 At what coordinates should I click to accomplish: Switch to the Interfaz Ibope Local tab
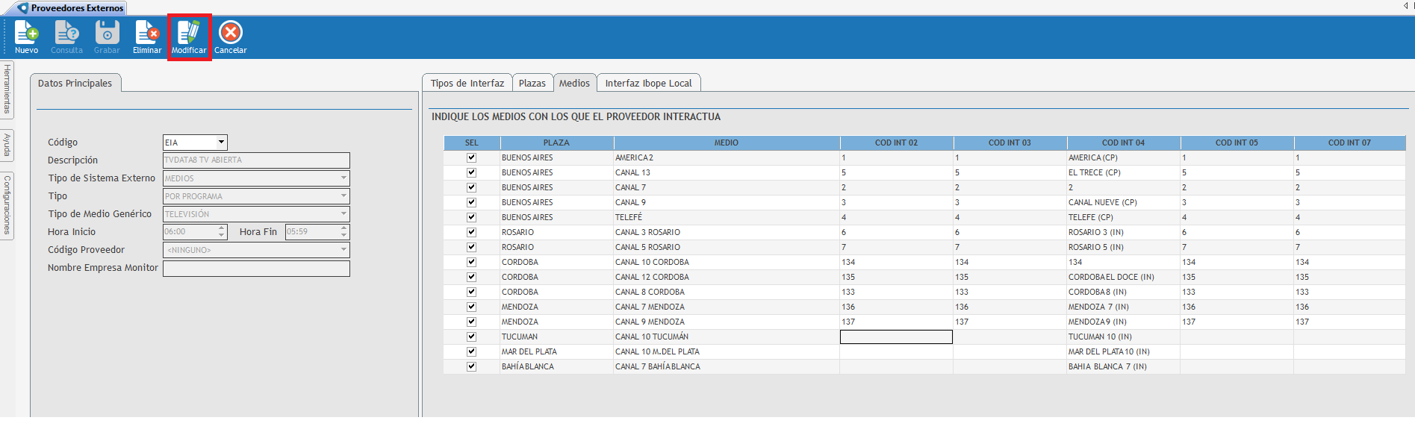coord(647,84)
